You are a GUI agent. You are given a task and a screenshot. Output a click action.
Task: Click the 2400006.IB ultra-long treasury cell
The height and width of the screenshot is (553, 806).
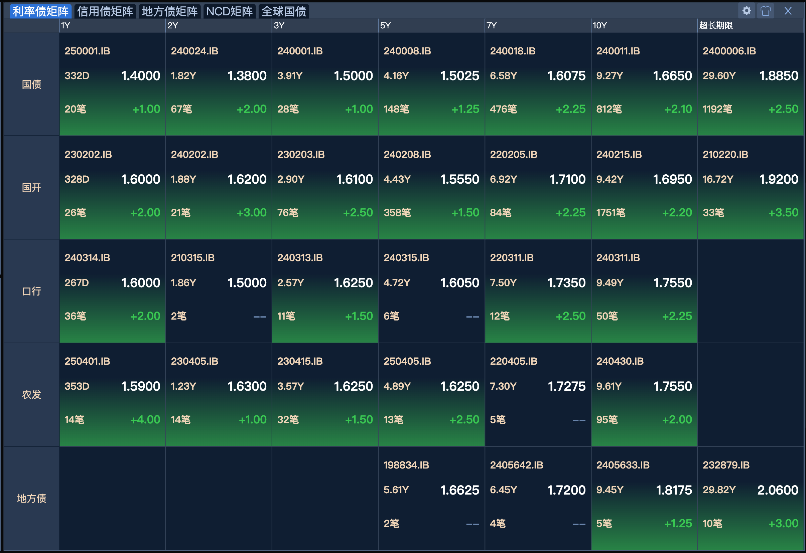(751, 83)
